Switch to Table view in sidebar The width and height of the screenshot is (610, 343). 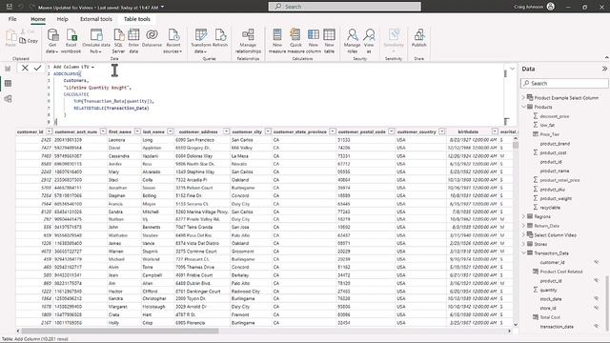8,84
